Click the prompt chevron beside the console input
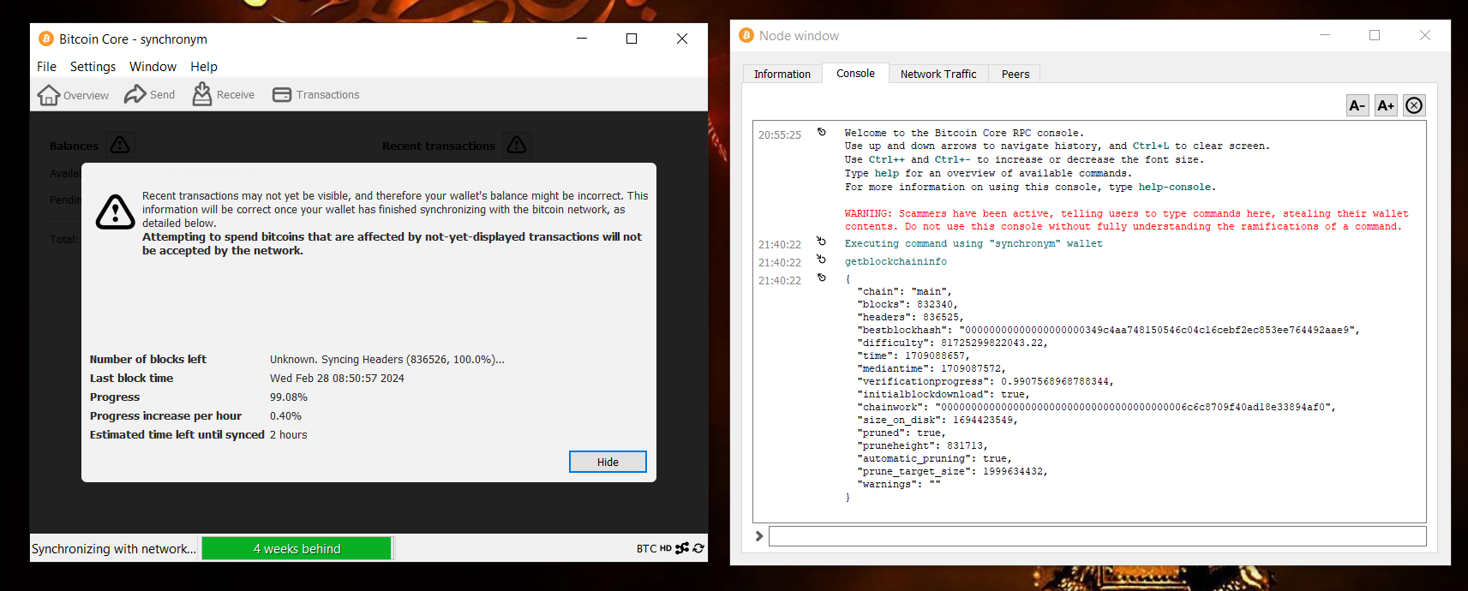 click(x=759, y=536)
